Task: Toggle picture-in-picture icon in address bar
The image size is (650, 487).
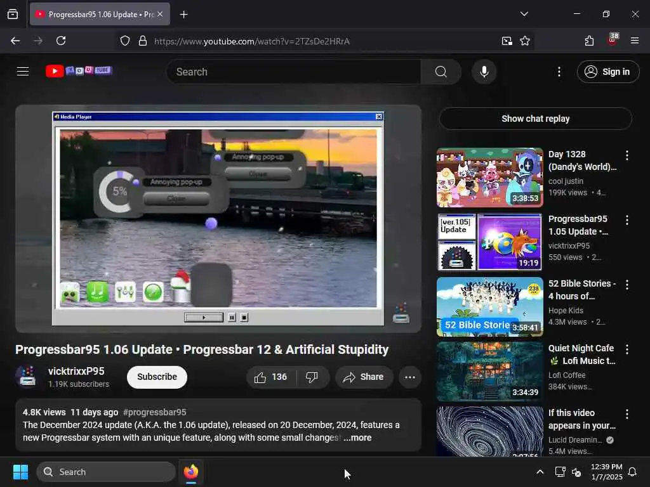Action: point(507,41)
